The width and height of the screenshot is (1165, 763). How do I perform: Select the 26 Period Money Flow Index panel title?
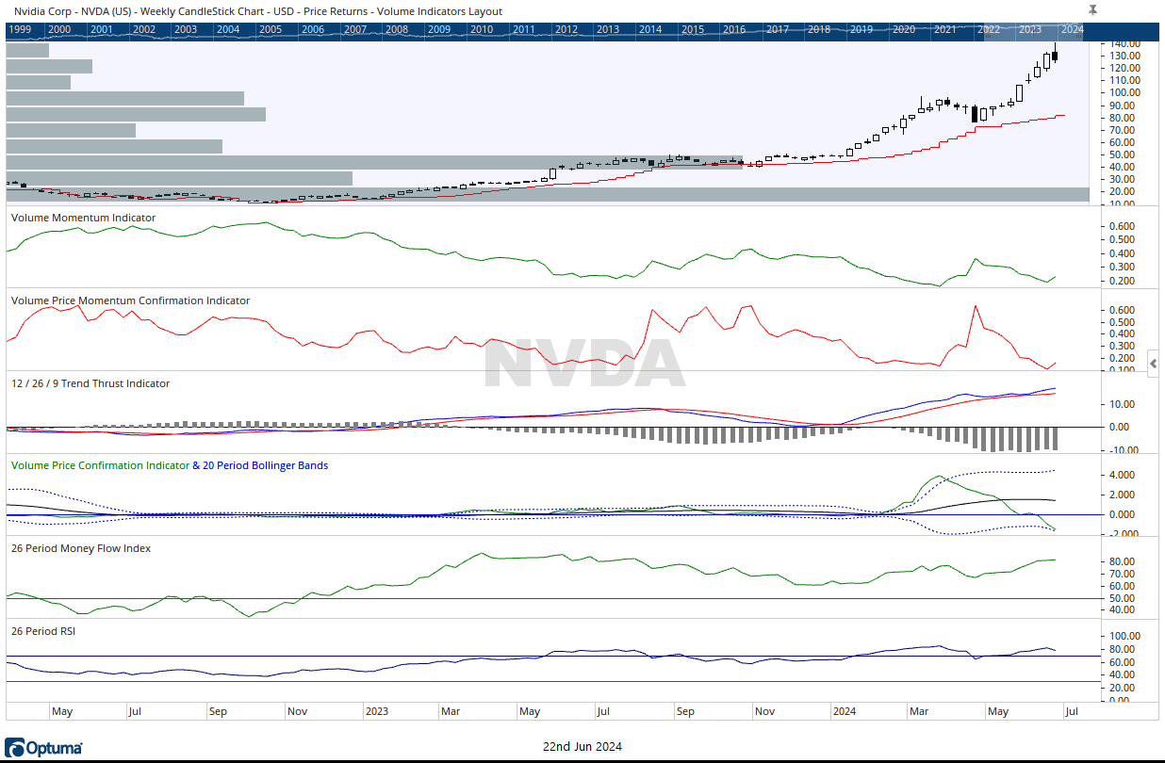tap(83, 548)
